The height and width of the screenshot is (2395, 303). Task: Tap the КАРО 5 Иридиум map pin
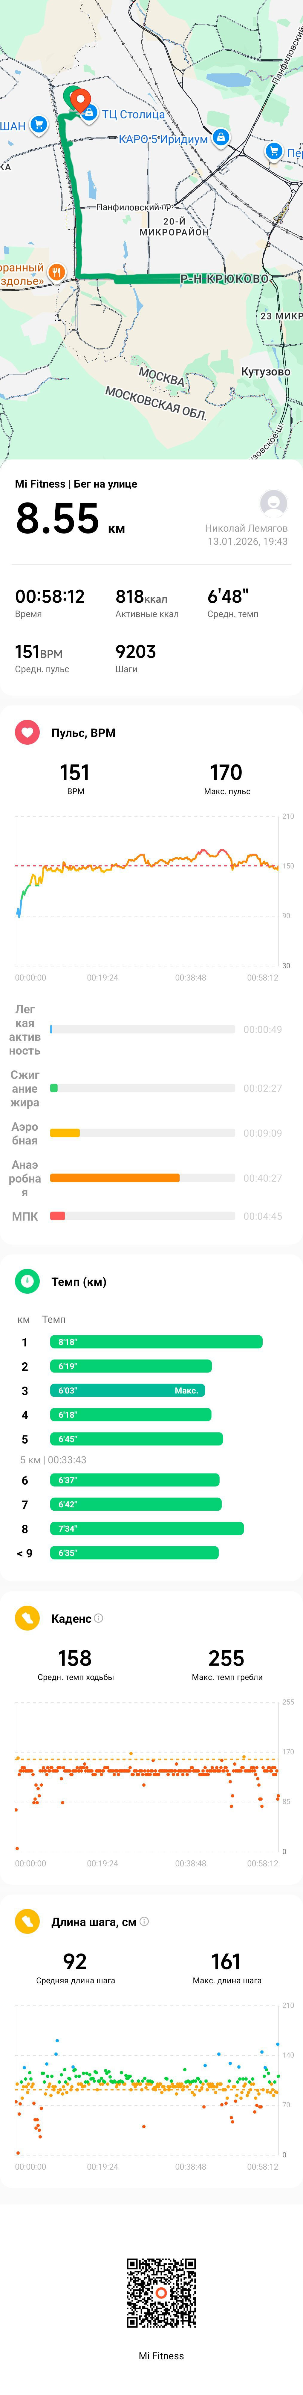pyautogui.click(x=221, y=138)
